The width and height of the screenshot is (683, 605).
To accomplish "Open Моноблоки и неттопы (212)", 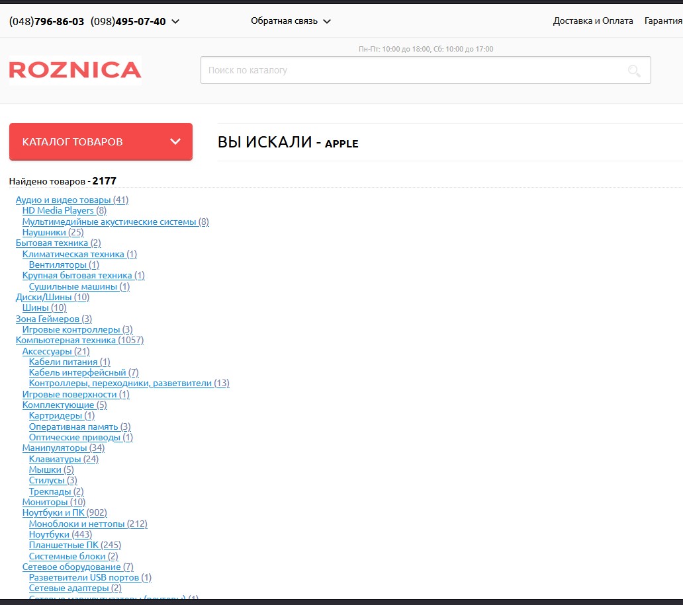I will click(x=88, y=524).
